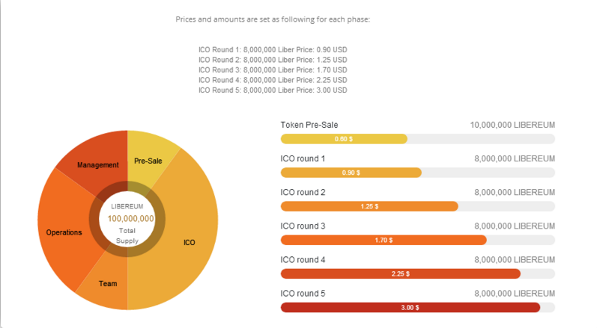Click the ICO Round 5 3.00 USD line
The height and width of the screenshot is (328, 597).
[x=273, y=90]
